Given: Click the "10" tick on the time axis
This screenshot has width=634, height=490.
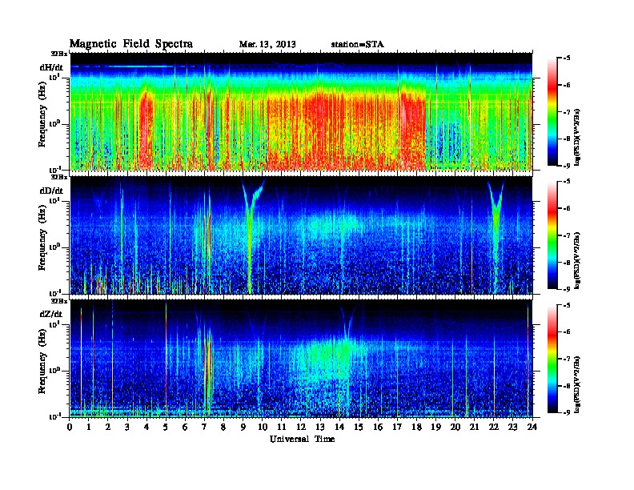Looking at the screenshot, I should 263,427.
